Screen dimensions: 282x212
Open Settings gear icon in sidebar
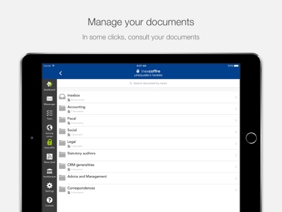(x=49, y=185)
